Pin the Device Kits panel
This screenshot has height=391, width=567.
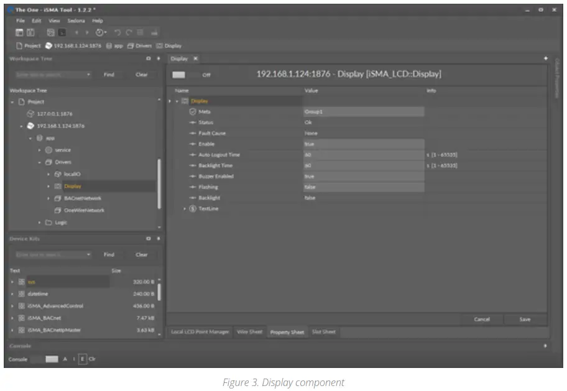(159, 239)
